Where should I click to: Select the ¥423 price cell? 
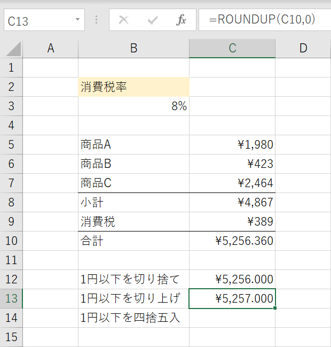click(232, 164)
